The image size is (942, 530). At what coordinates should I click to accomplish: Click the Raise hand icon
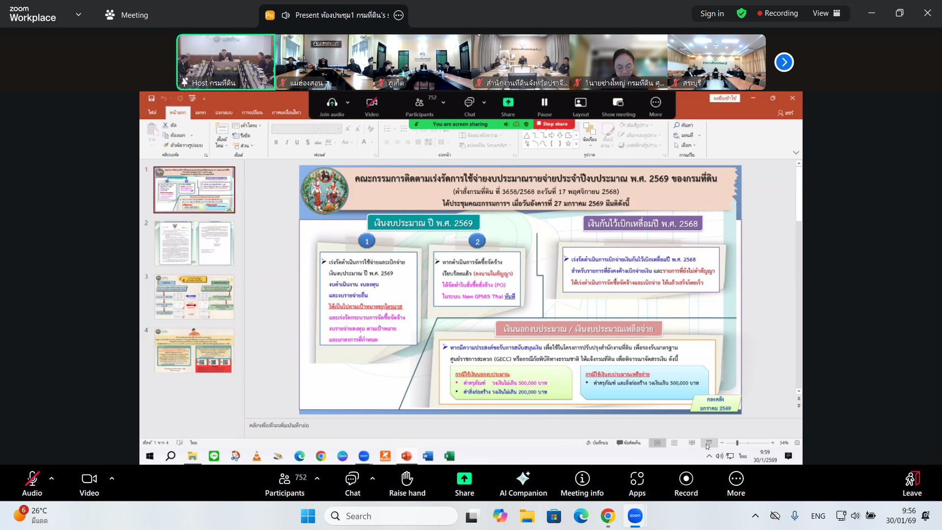[x=407, y=483]
